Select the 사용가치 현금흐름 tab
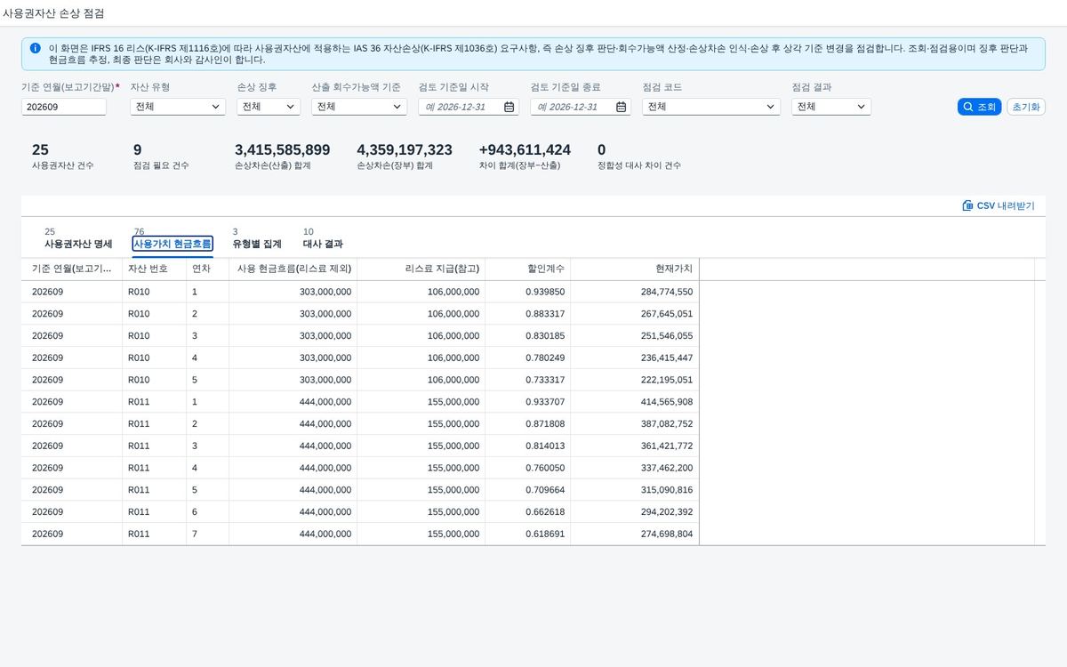Screen dimensions: 1067x667 pyautogui.click(x=172, y=244)
